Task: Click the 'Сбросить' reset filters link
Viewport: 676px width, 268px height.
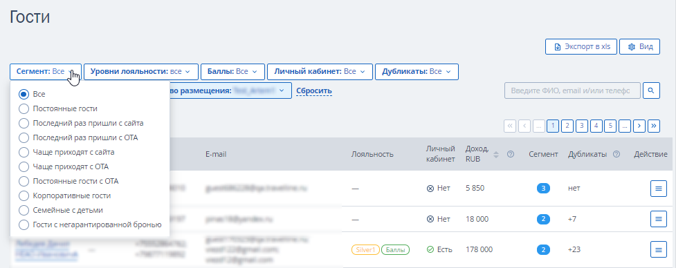Action: [x=314, y=91]
